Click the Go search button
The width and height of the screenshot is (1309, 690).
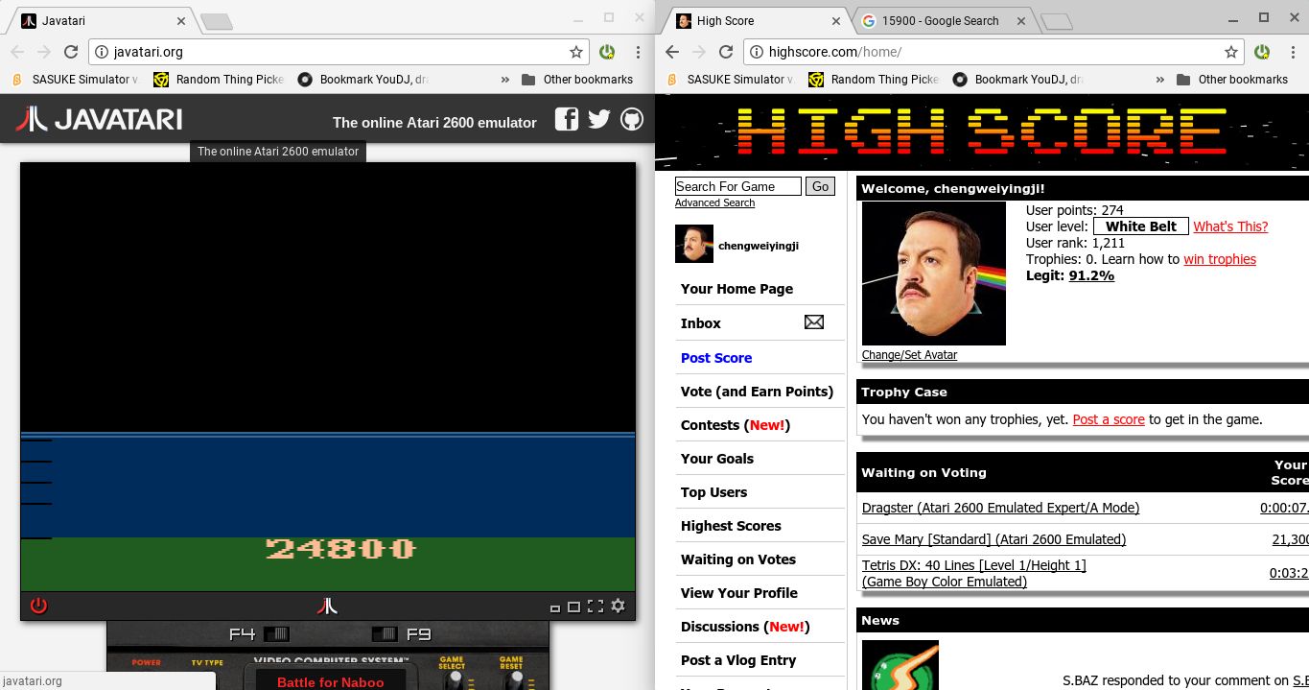tap(820, 186)
